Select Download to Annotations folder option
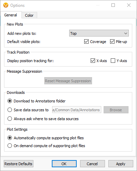137x171 pixels. [10, 101]
